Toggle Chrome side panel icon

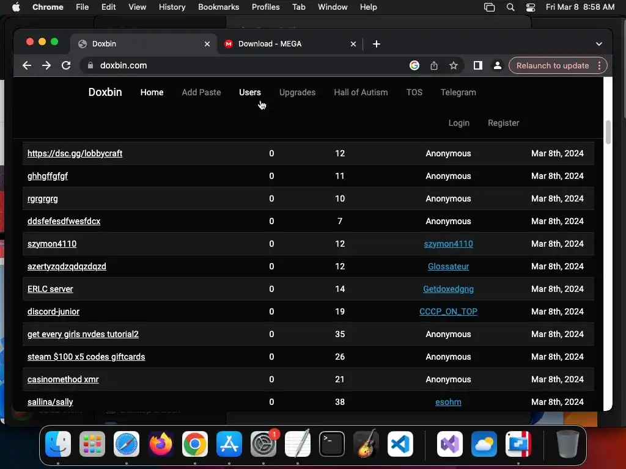478,65
